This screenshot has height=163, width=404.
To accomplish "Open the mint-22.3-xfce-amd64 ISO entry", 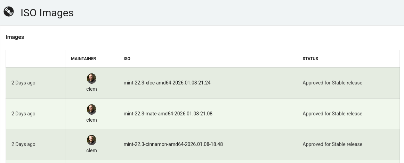I will [167, 83].
